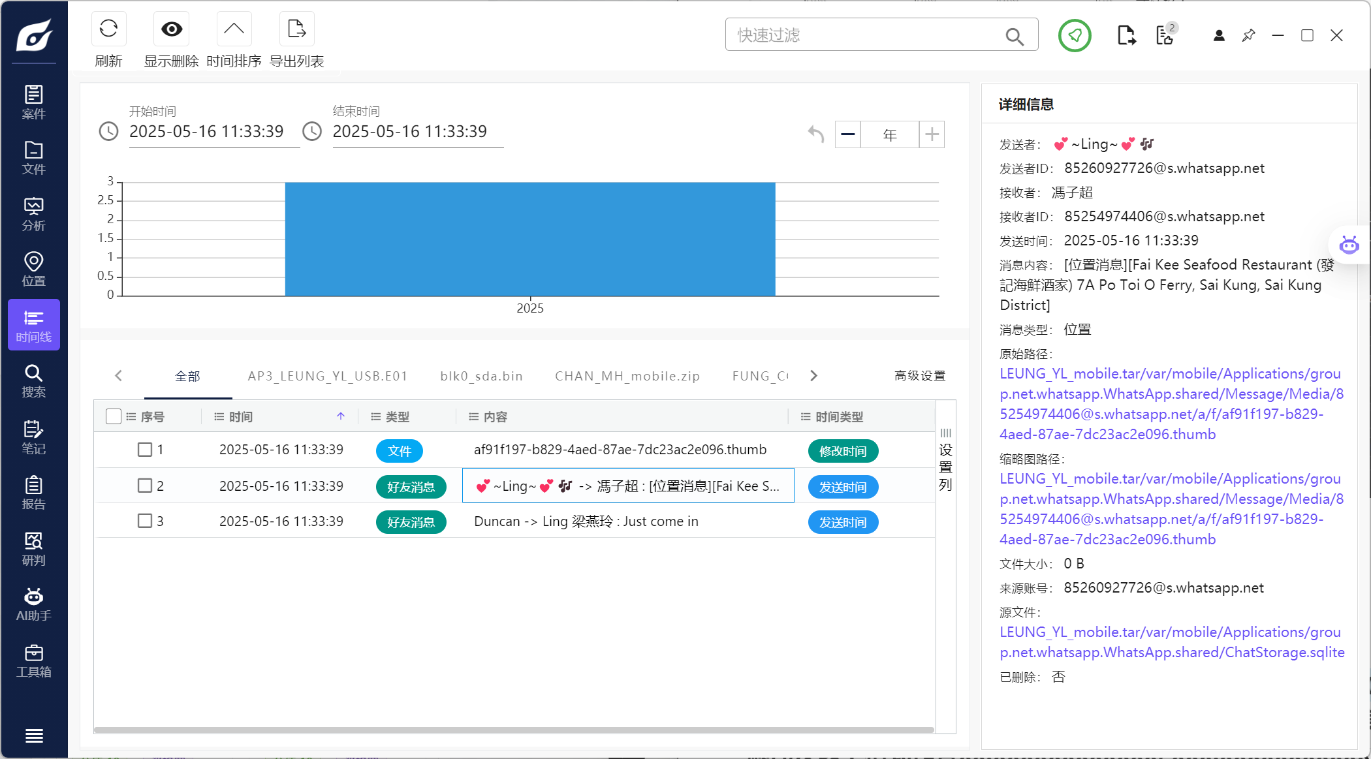Tick the checkbox for row 3
Screen dimensions: 1371x759
click(x=145, y=521)
